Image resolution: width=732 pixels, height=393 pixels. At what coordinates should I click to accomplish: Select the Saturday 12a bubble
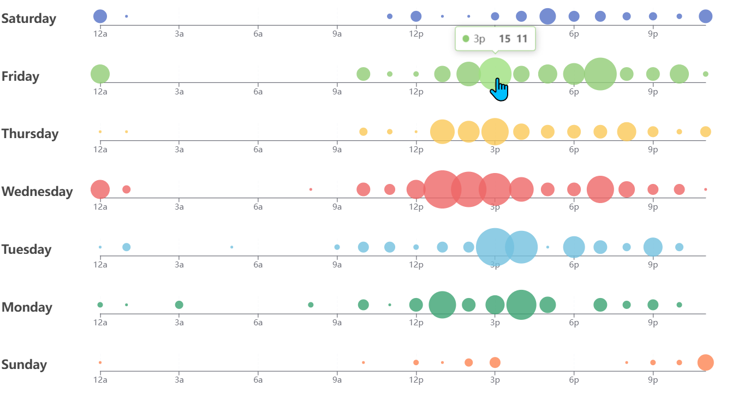pos(100,16)
